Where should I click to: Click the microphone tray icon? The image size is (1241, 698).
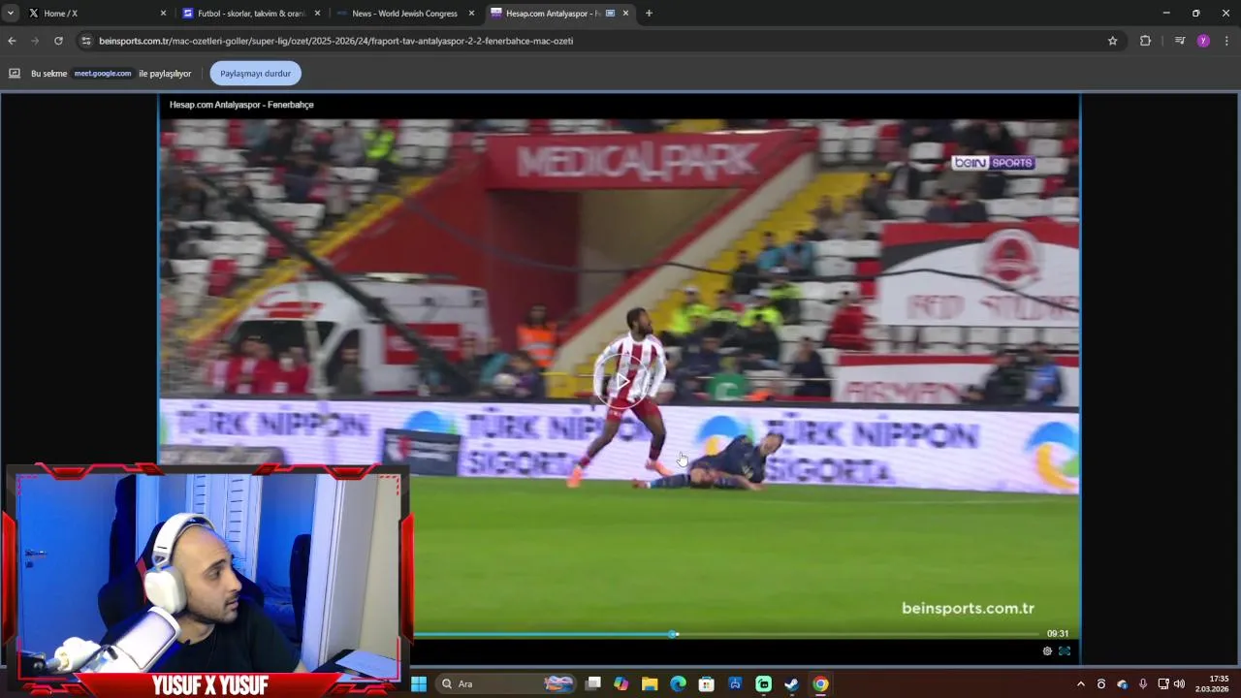[x=1143, y=684]
